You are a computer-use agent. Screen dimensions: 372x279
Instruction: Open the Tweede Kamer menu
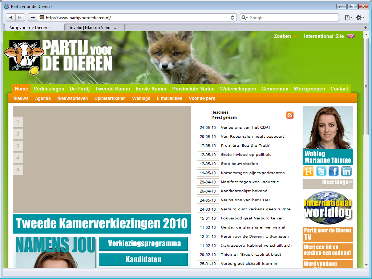pyautogui.click(x=113, y=89)
